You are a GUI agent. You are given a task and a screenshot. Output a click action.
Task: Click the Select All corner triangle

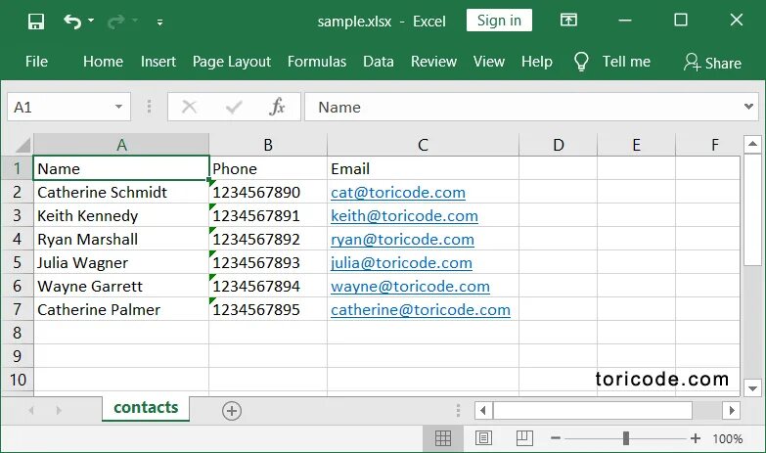(23, 145)
